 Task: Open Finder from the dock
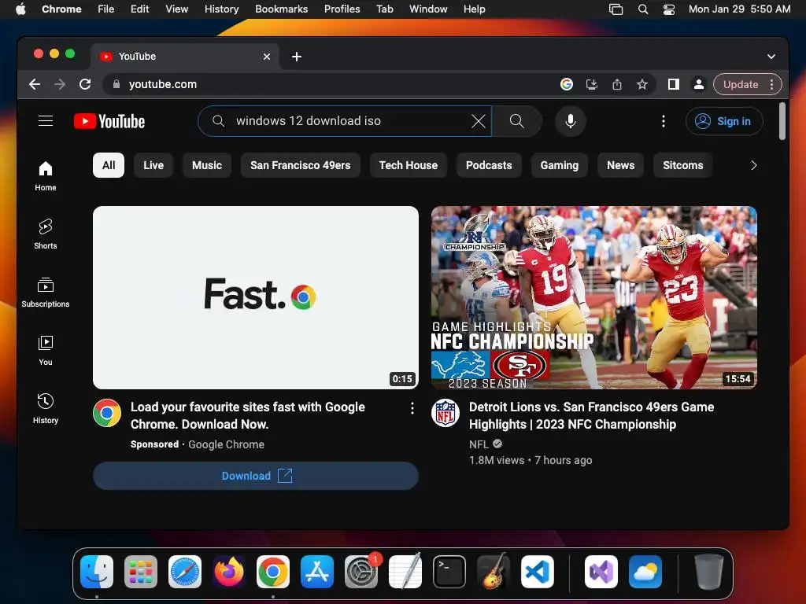97,572
